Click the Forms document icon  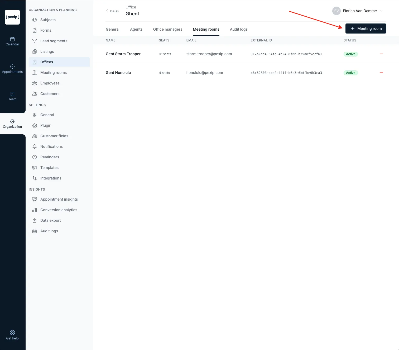point(35,30)
